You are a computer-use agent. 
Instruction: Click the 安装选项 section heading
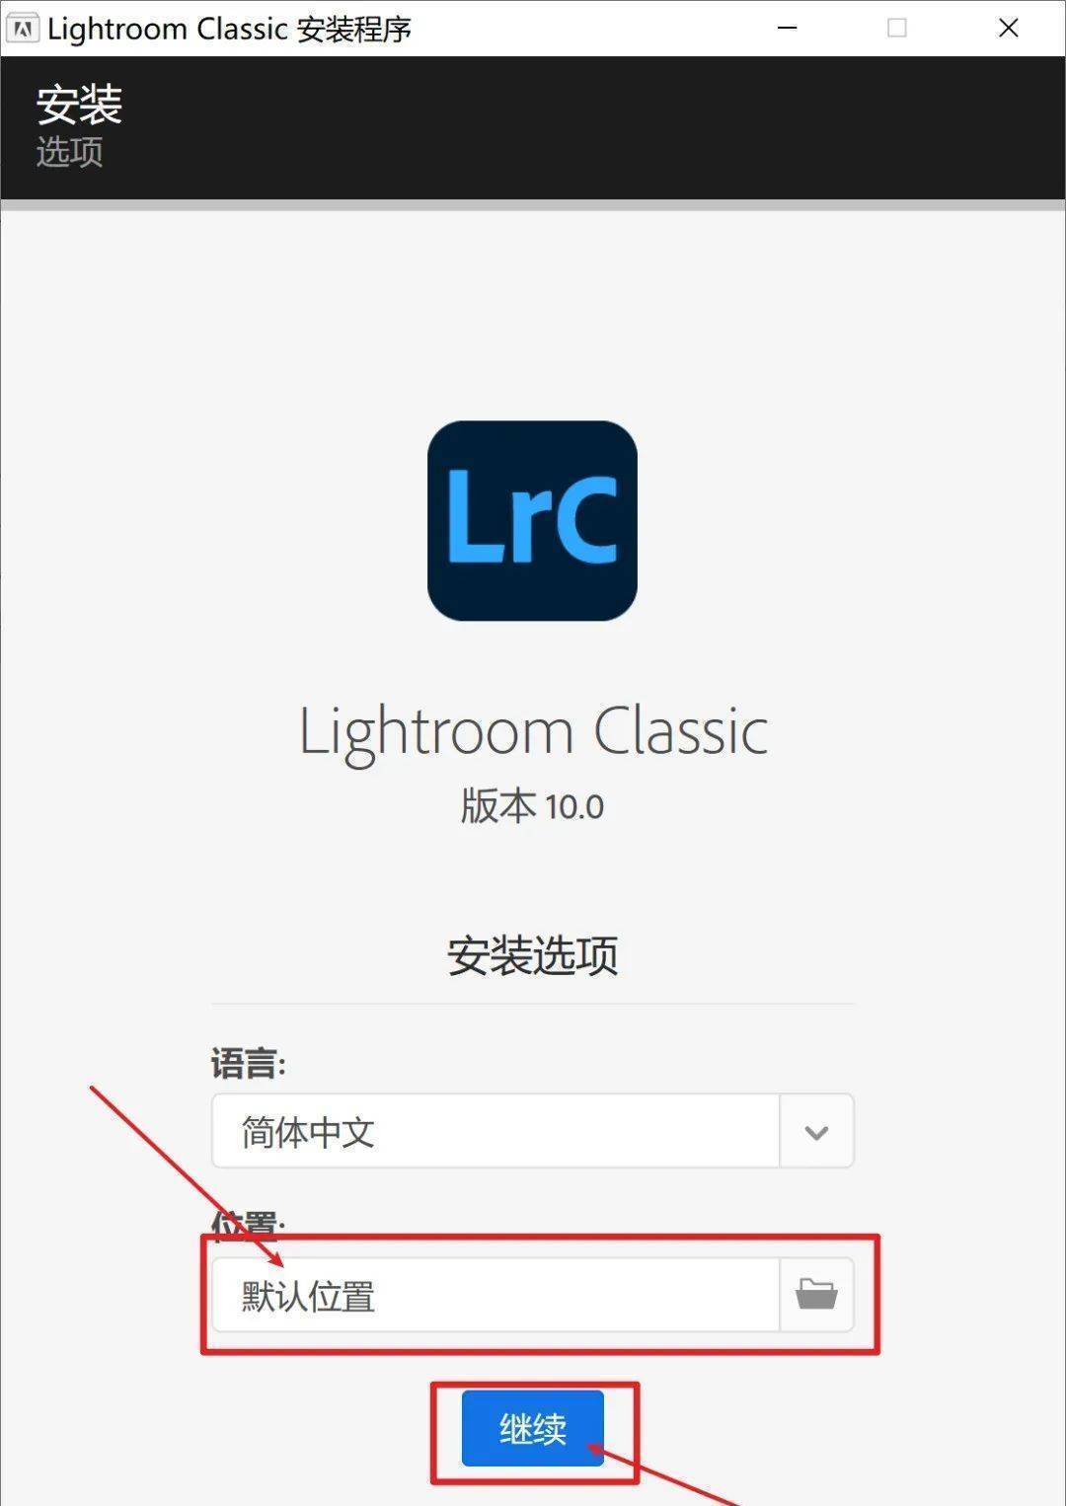pyautogui.click(x=533, y=955)
